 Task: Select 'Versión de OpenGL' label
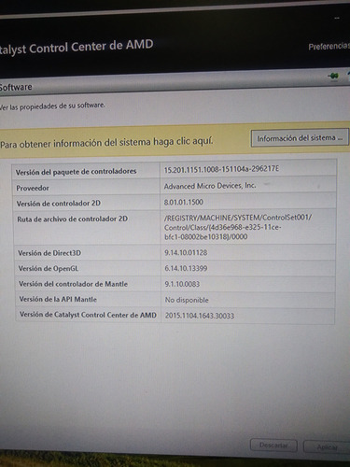tap(49, 268)
